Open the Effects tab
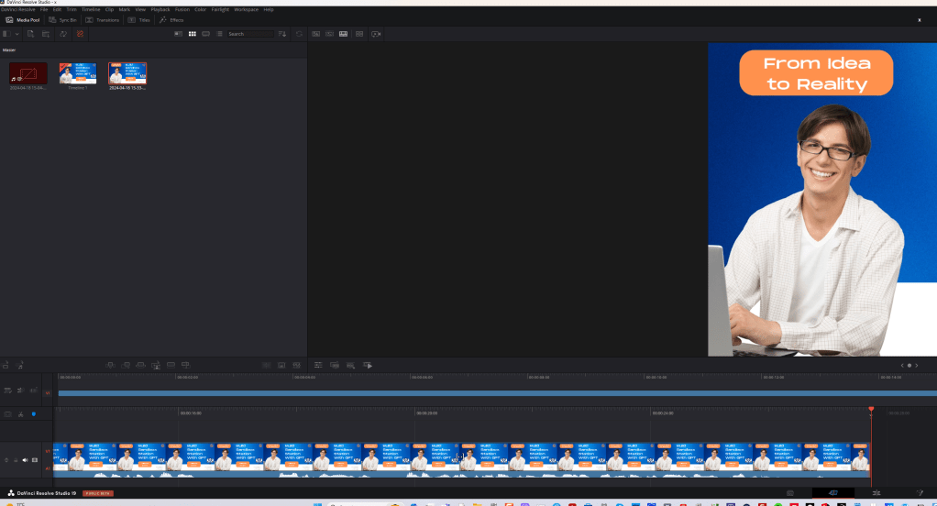 pyautogui.click(x=171, y=20)
